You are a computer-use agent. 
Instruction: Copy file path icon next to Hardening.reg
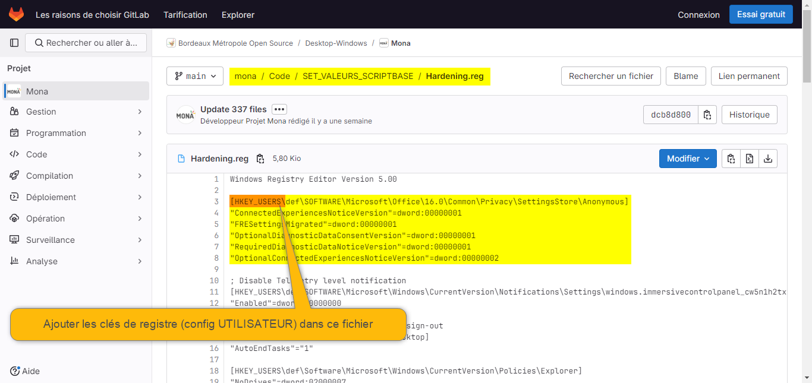pyautogui.click(x=260, y=159)
